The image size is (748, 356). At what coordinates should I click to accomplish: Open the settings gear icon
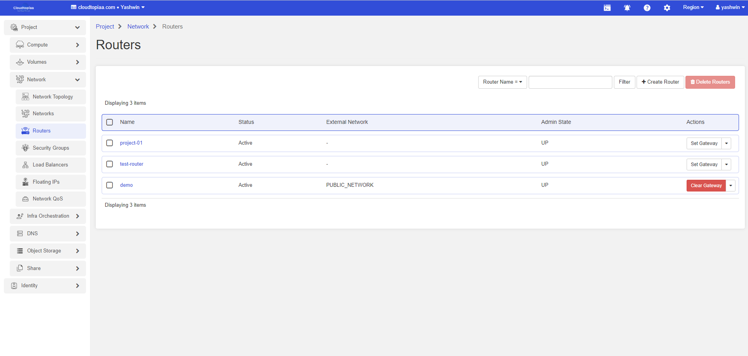tap(667, 8)
